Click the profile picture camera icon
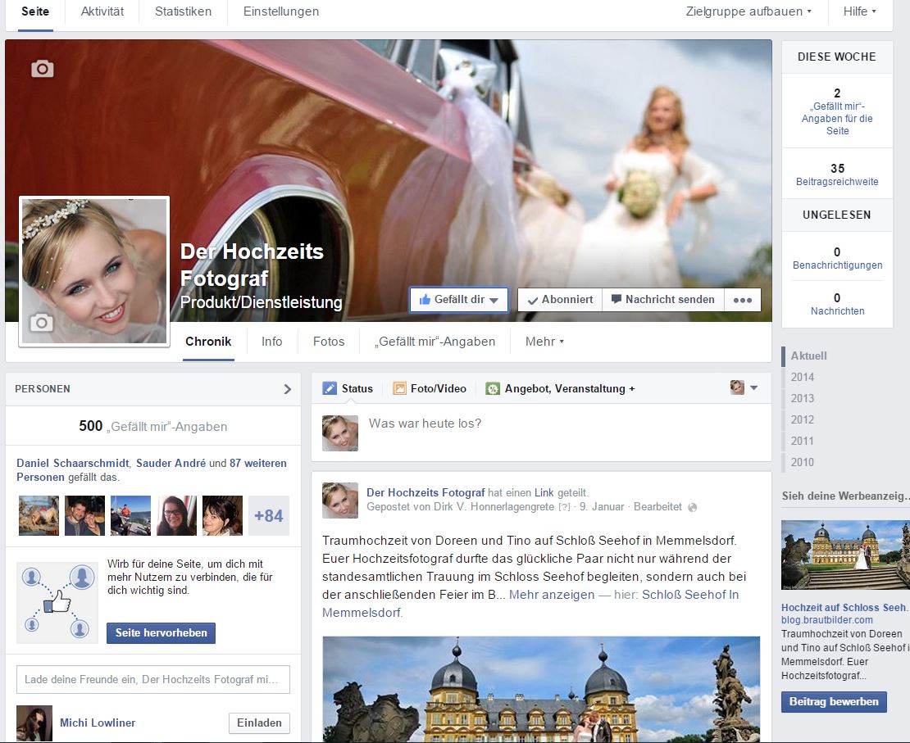The height and width of the screenshot is (743, 910). [x=41, y=323]
